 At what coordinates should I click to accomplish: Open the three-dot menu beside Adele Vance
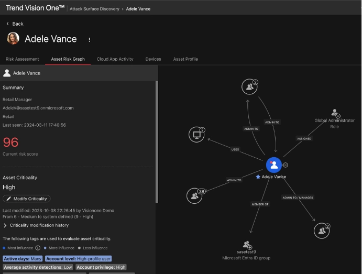(90, 40)
